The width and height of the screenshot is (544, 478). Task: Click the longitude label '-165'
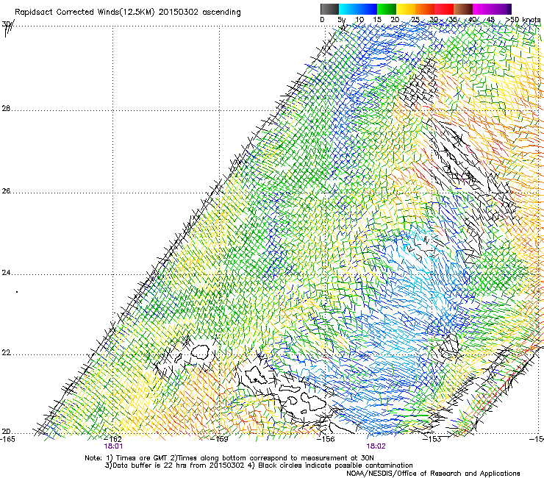click(7, 439)
